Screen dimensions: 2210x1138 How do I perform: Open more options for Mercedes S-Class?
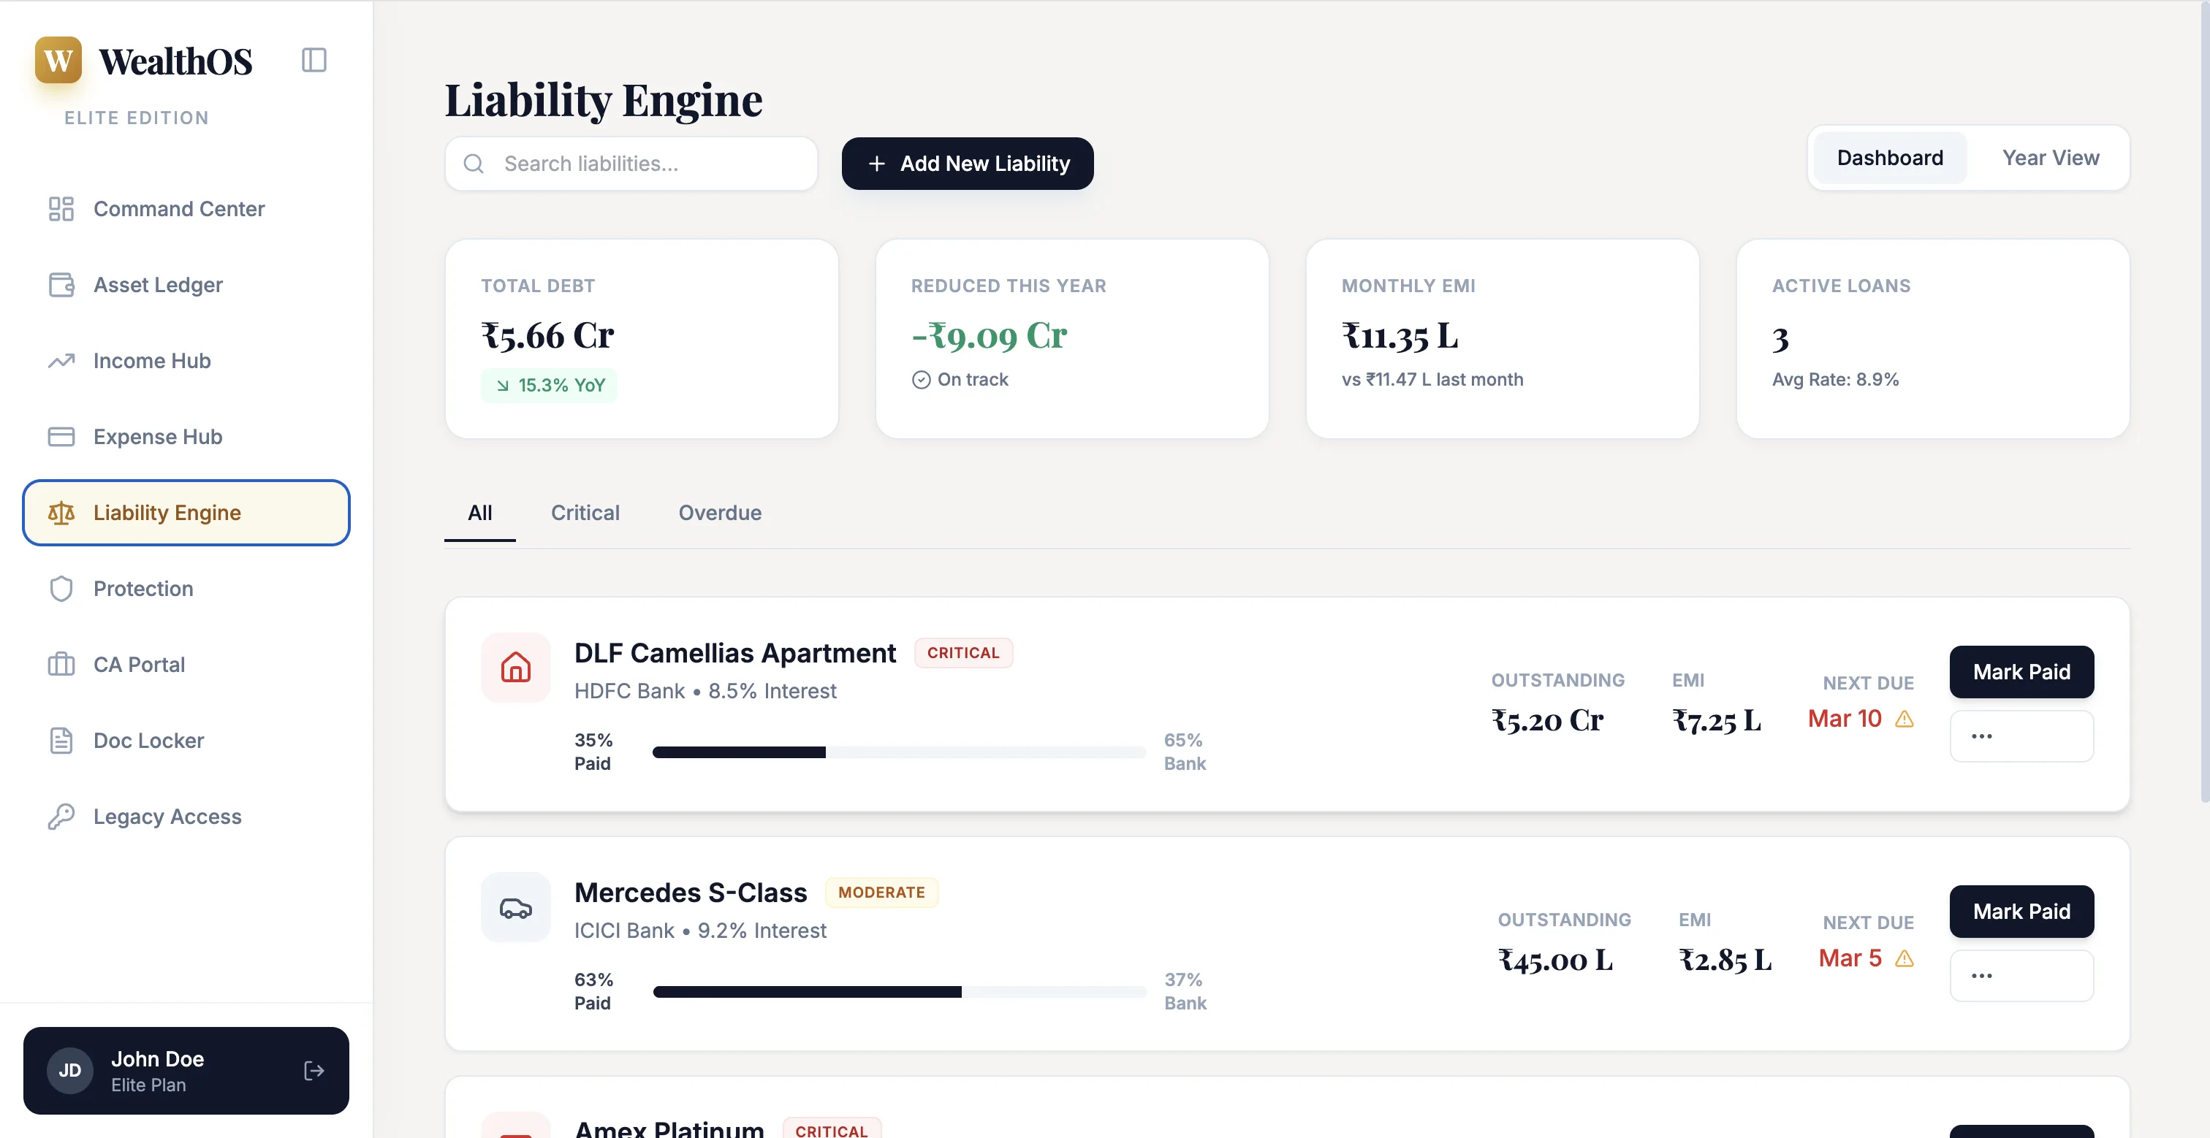click(2021, 975)
